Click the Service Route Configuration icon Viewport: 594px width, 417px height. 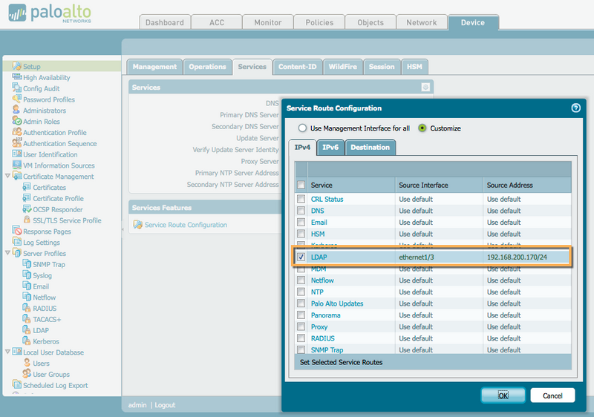click(x=137, y=225)
